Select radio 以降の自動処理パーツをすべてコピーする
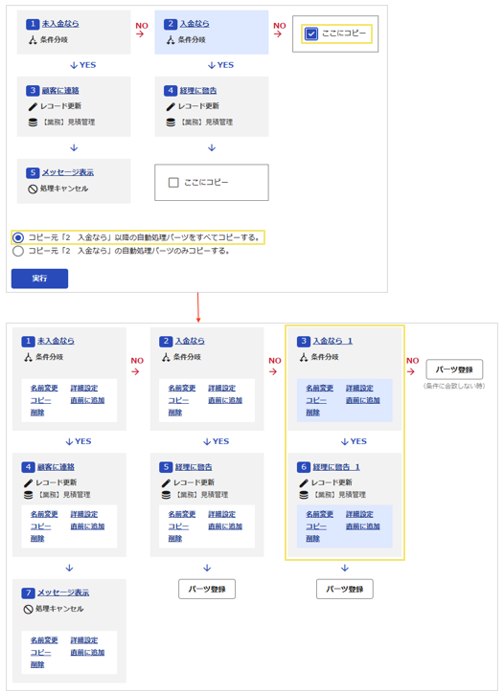The image size is (504, 693). [x=17, y=237]
